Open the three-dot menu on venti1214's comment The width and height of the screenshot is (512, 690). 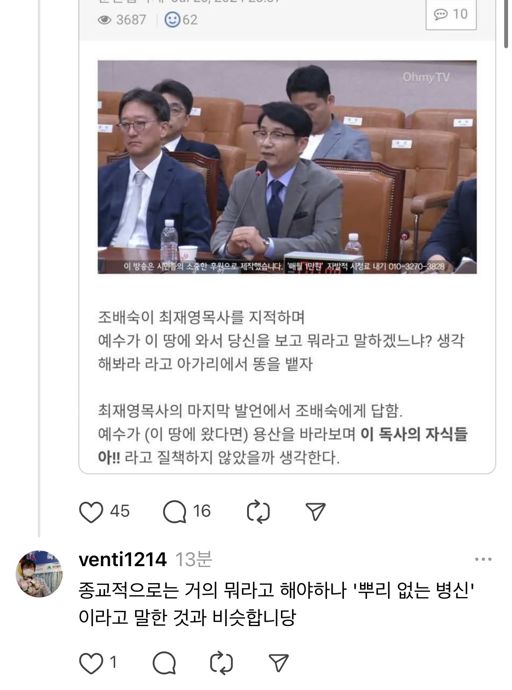coord(483,559)
